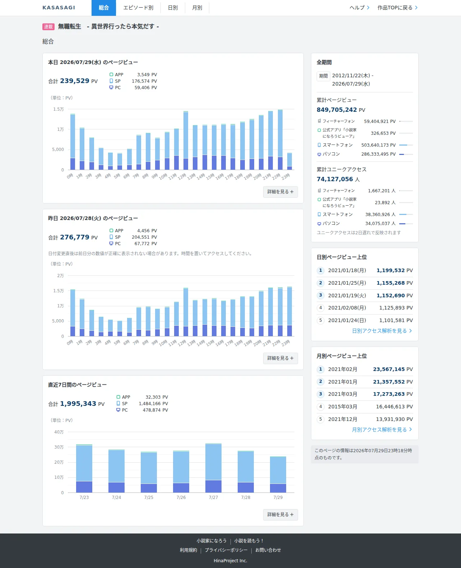Click the APP legend icon in today's pageview card
Screen dimensions: 461x568
point(111,75)
